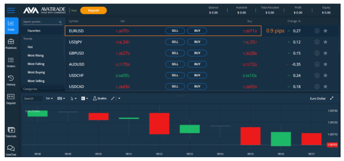Viewport: 344px width, 161px height.
Task: Open the chart layout grid dropdown
Action: point(84,98)
